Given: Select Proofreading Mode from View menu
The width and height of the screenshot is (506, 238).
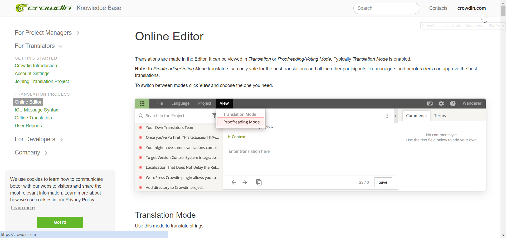Looking at the screenshot, I should point(241,122).
